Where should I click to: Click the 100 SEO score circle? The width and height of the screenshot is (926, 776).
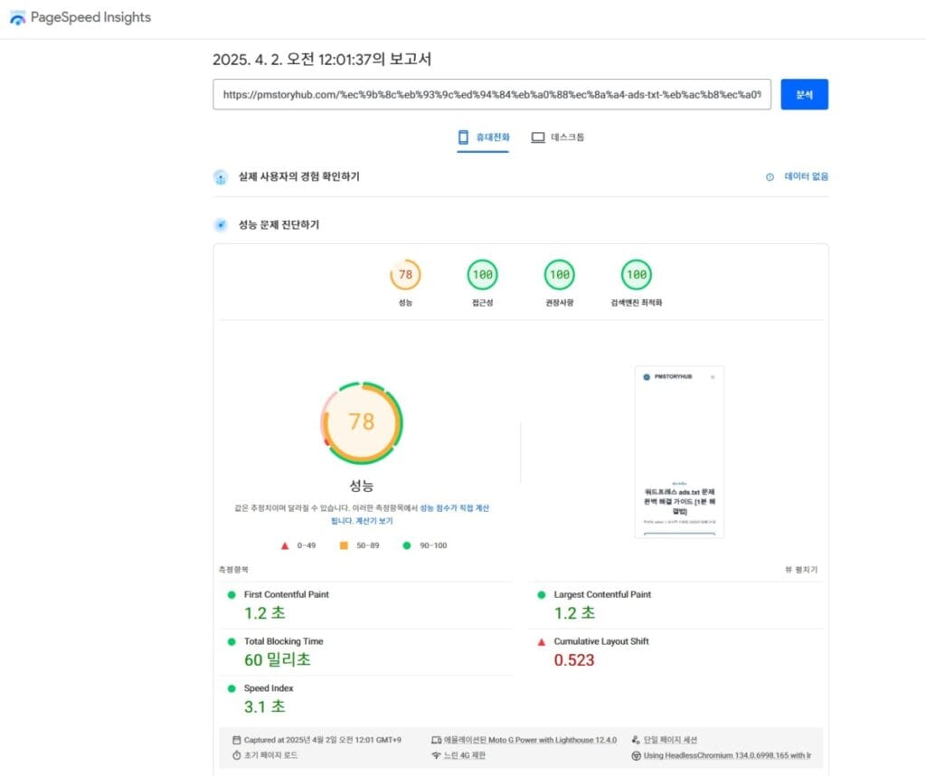pyautogui.click(x=636, y=275)
